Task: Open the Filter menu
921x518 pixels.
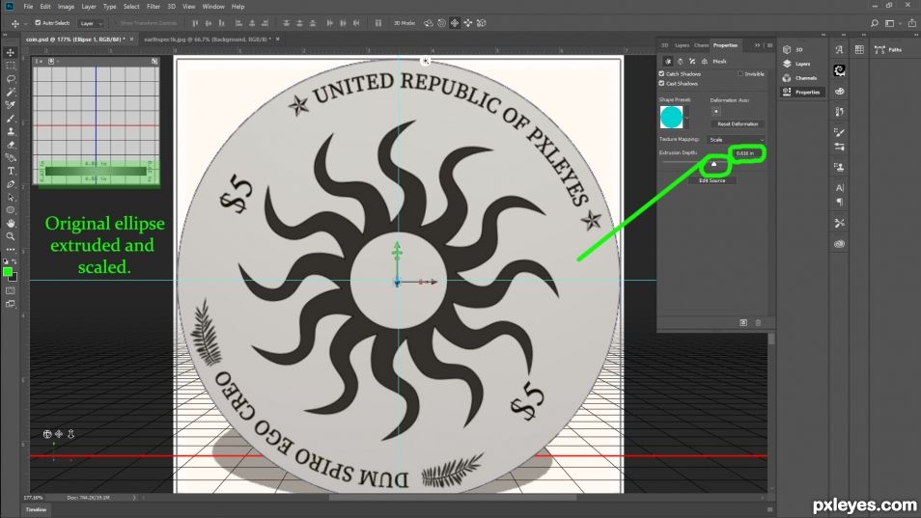Action: (x=153, y=7)
